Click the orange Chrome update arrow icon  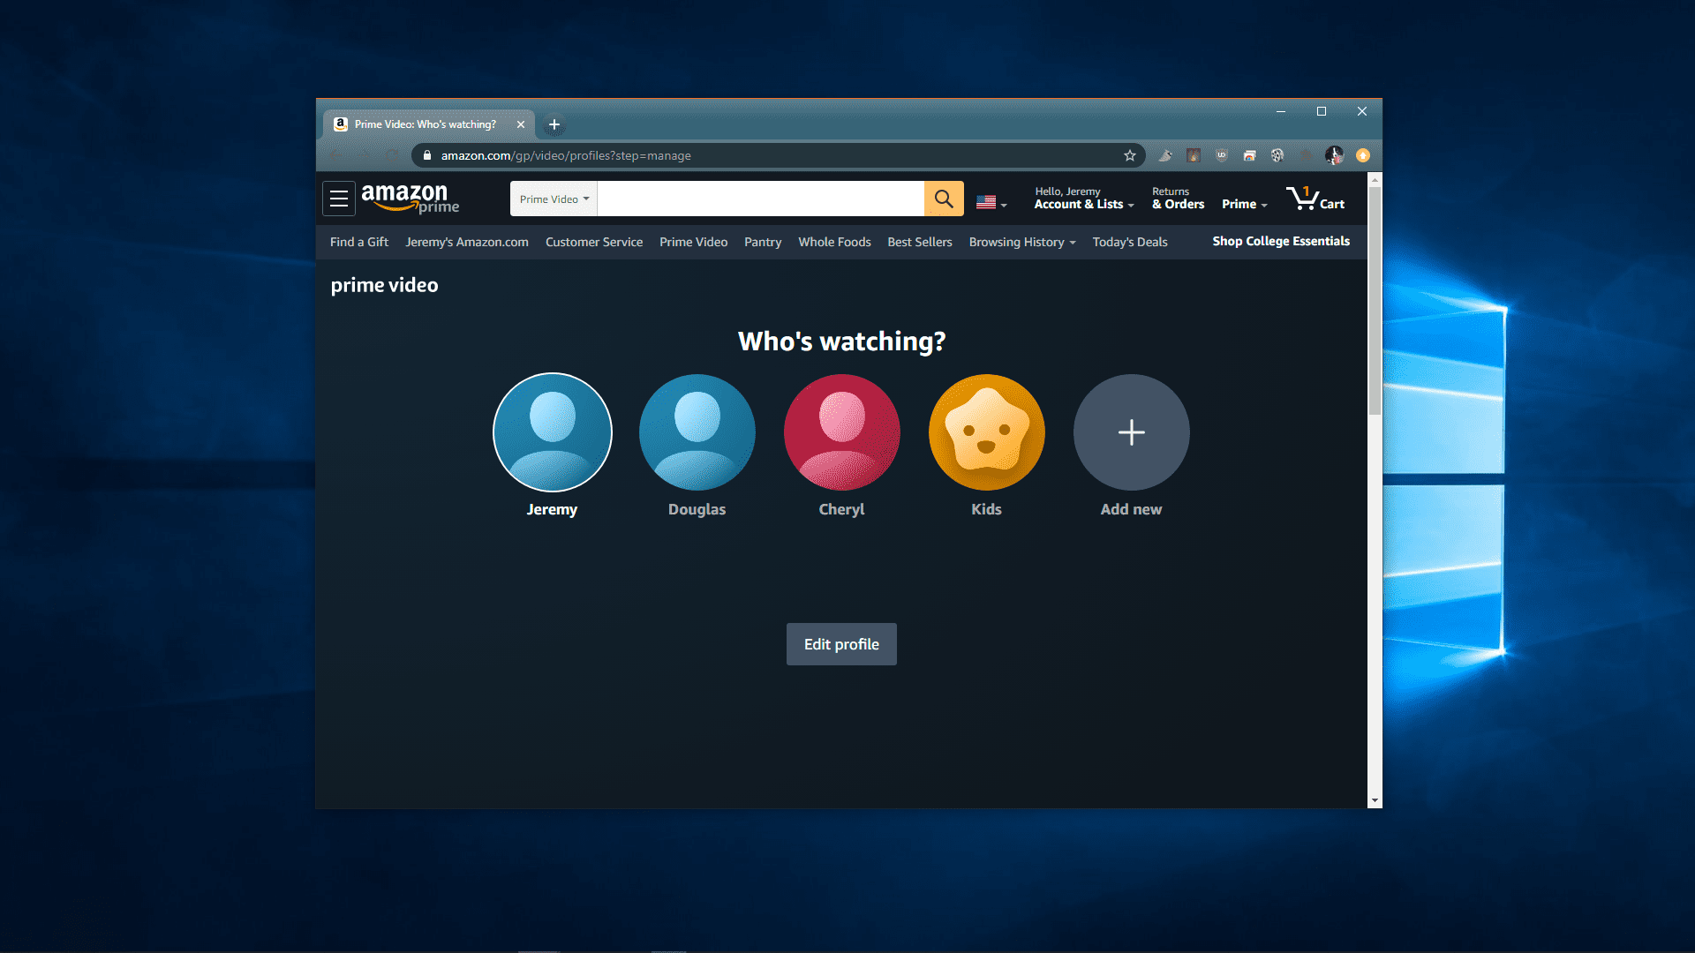pos(1363,155)
